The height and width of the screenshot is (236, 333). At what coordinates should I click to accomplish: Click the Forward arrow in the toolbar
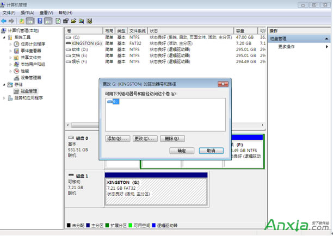tap(11, 21)
